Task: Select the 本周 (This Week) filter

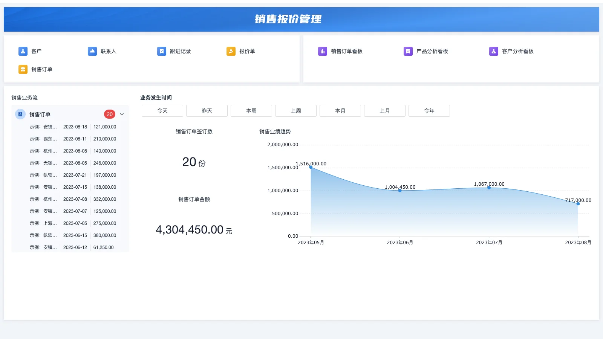Action: (x=251, y=110)
